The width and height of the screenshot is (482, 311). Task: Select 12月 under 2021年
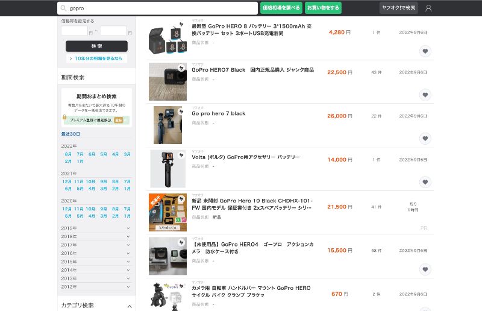point(67,181)
